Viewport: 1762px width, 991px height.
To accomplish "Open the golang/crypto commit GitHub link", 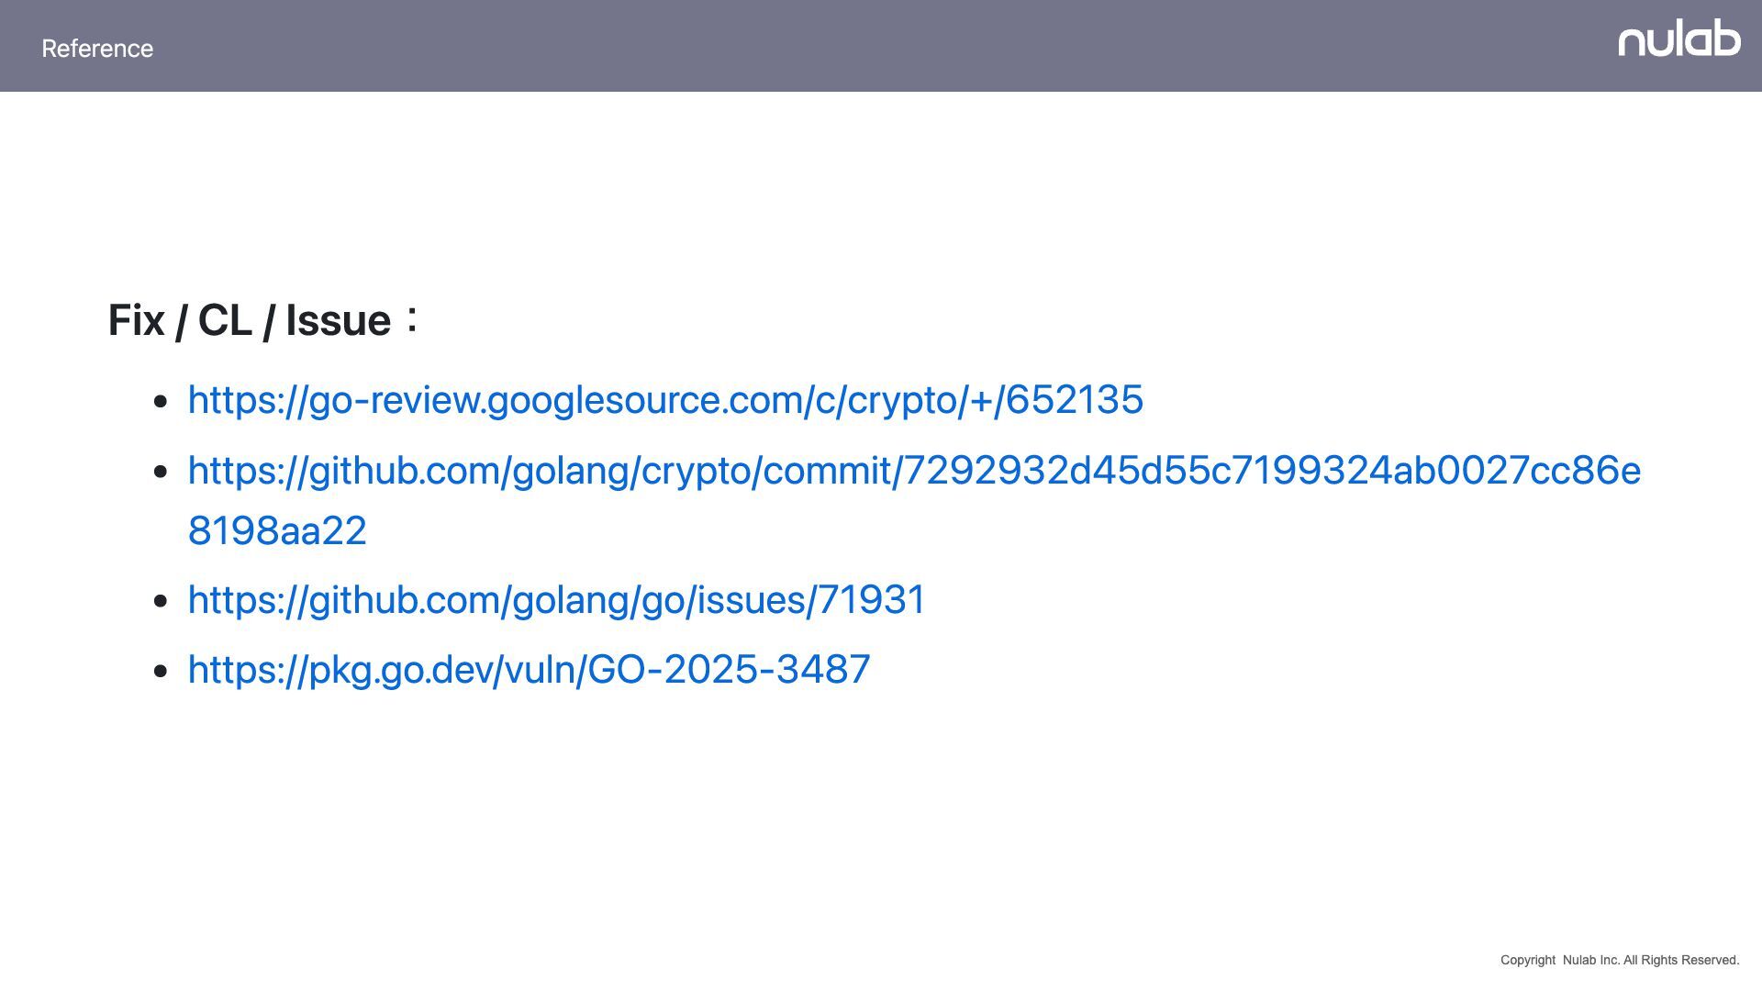I will click(x=914, y=500).
